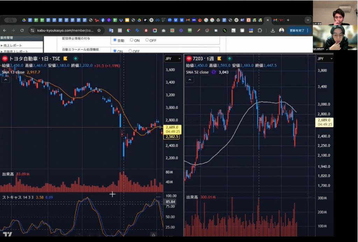Go back using the browser back arrow
Screen dimensions: 358x242
tap(5, 30)
